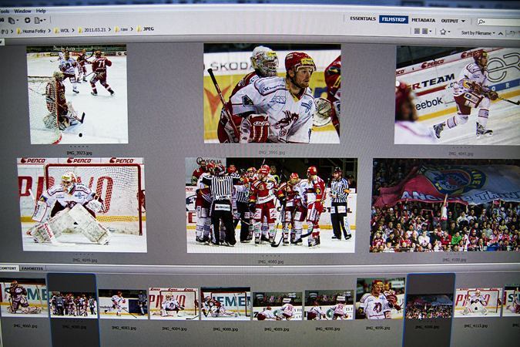Expand chevron after Hlavna Fotky breadcrumb
The width and height of the screenshot is (520, 347).
point(49,31)
